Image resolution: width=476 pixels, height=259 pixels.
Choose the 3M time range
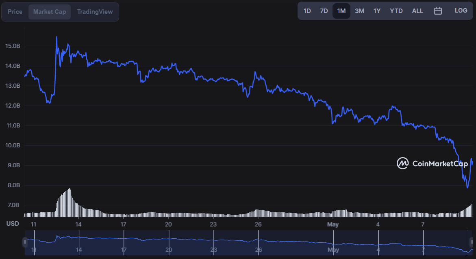(359, 11)
